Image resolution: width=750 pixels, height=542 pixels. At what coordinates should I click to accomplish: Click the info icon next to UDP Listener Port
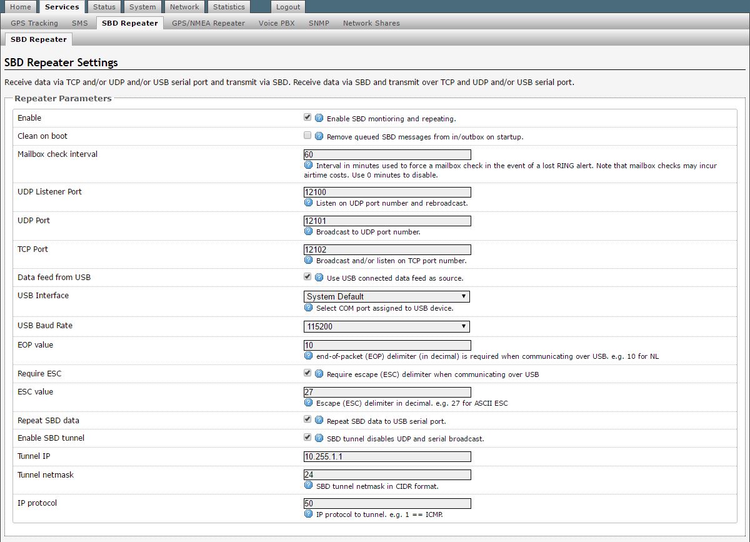308,203
